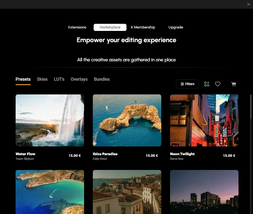Open the X Membership tab

143,27
